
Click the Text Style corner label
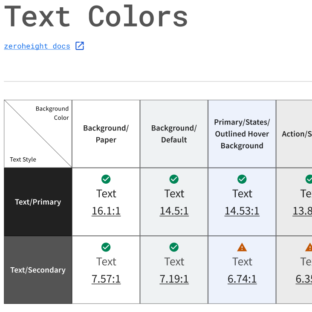[23, 159]
